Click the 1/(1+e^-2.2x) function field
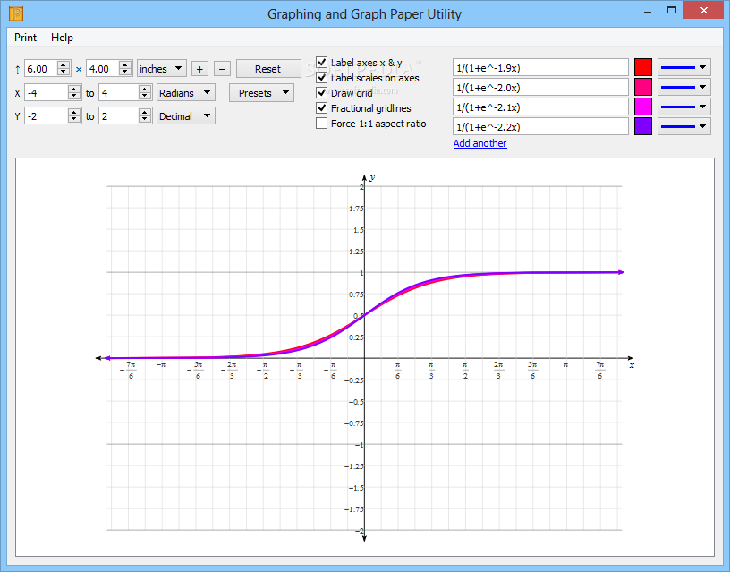The width and height of the screenshot is (730, 572). pos(540,126)
